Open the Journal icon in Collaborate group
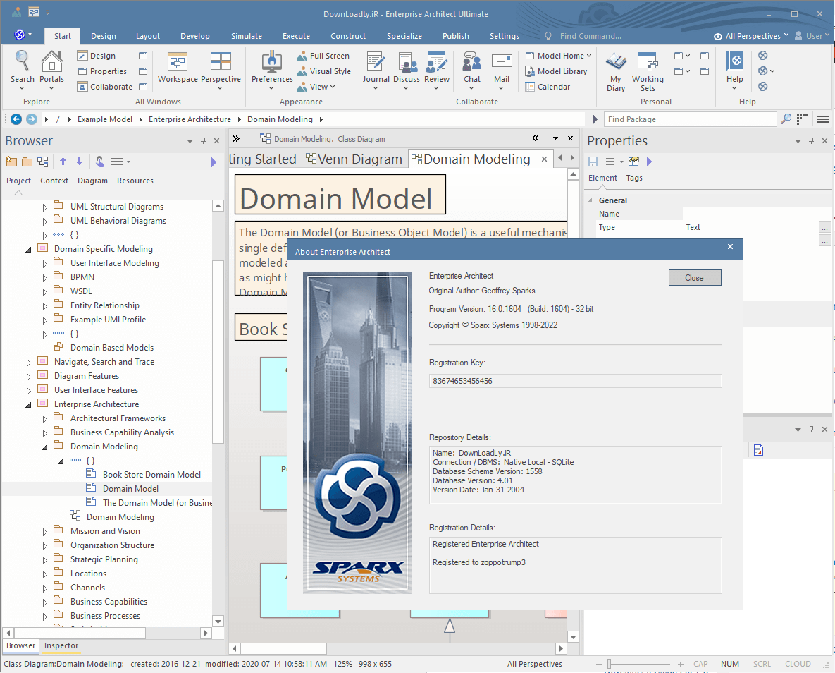 [x=376, y=61]
